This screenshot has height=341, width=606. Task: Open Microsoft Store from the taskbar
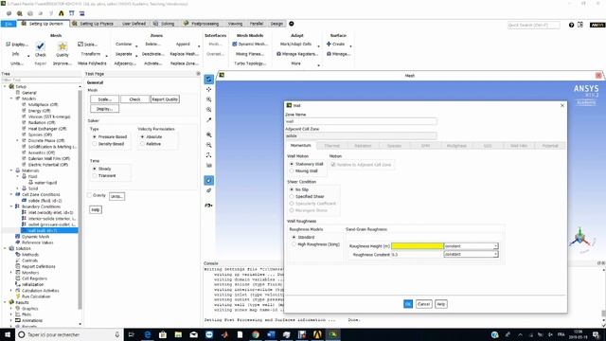pos(163,334)
